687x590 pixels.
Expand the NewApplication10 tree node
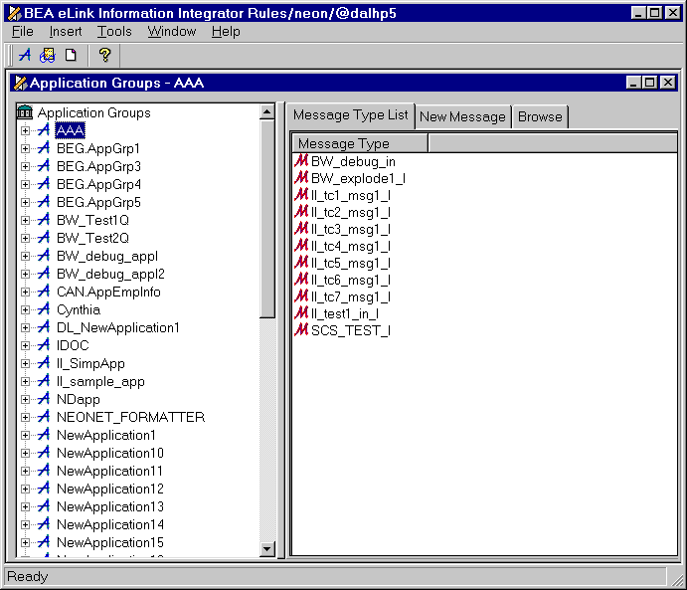(26, 453)
